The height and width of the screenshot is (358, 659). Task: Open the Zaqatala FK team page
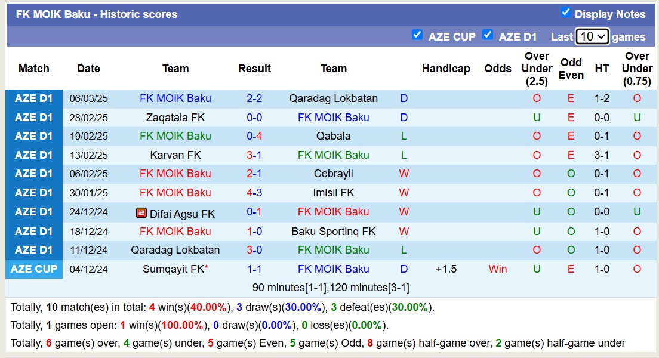tap(175, 118)
